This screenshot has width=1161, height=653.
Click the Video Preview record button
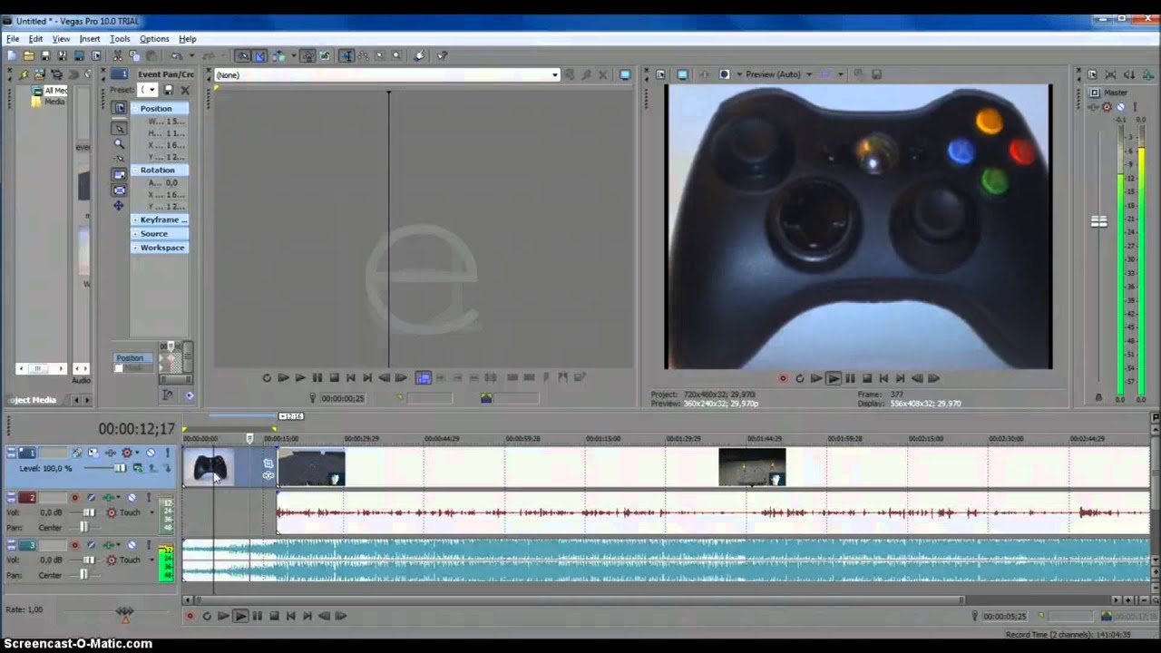point(783,378)
